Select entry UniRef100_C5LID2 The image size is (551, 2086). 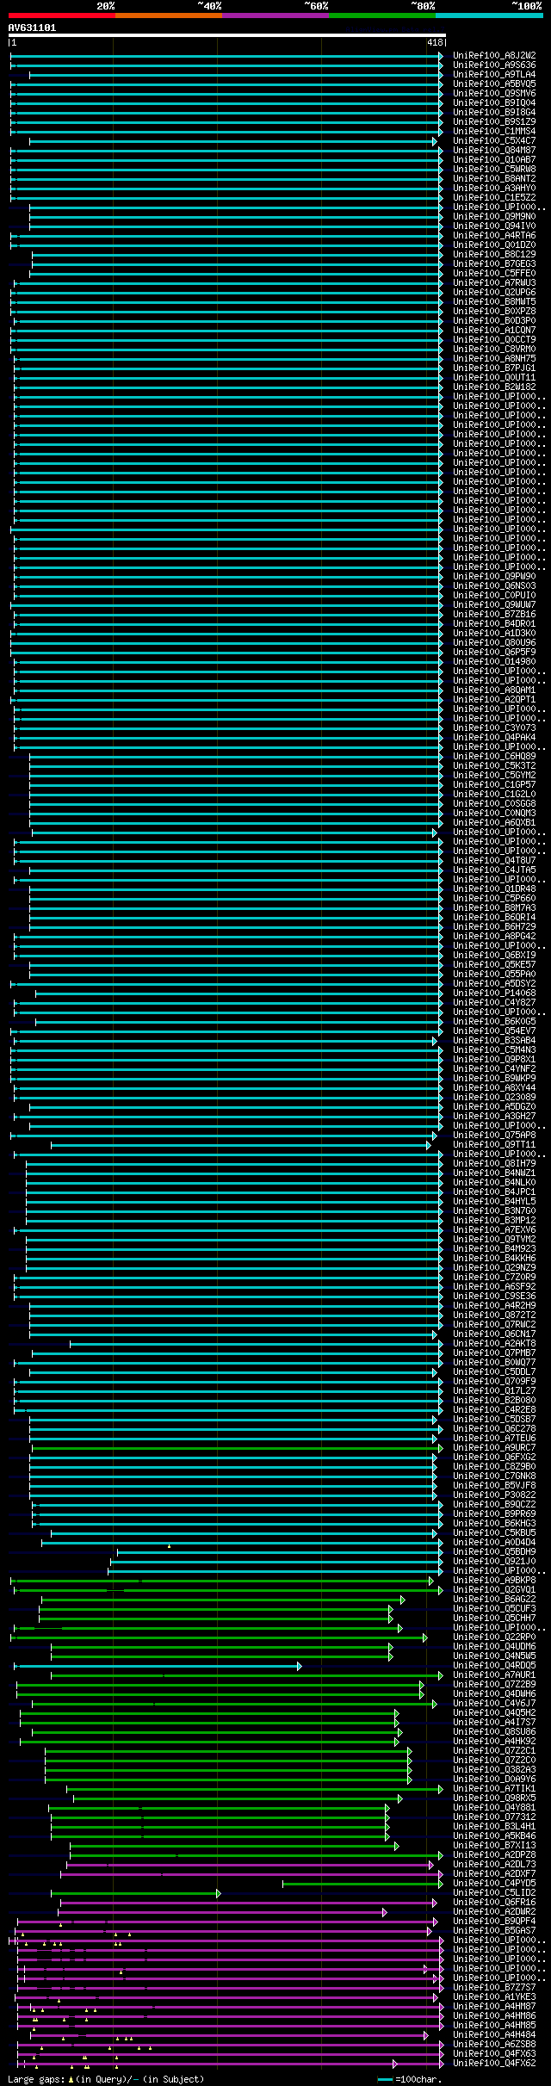click(494, 1892)
